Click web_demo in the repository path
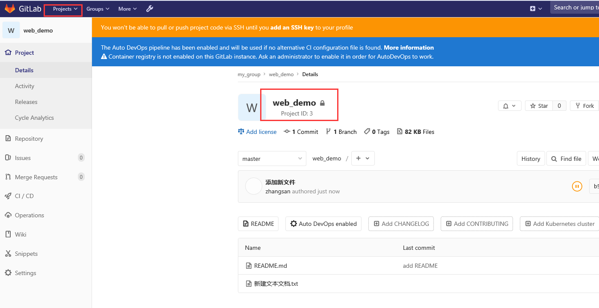The height and width of the screenshot is (308, 599). tap(327, 159)
